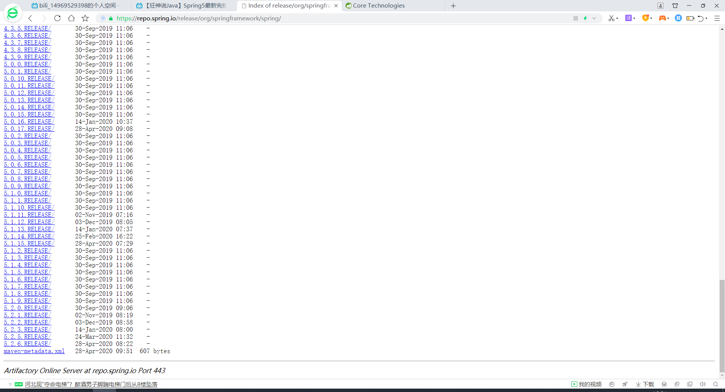The height and width of the screenshot is (392, 725).
Task: Open the 5.2.6.RELEASE directory link
Action: (27, 344)
